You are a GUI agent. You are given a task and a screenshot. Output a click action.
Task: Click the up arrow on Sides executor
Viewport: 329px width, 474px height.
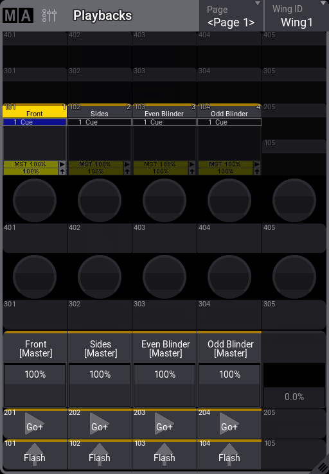[127, 171]
